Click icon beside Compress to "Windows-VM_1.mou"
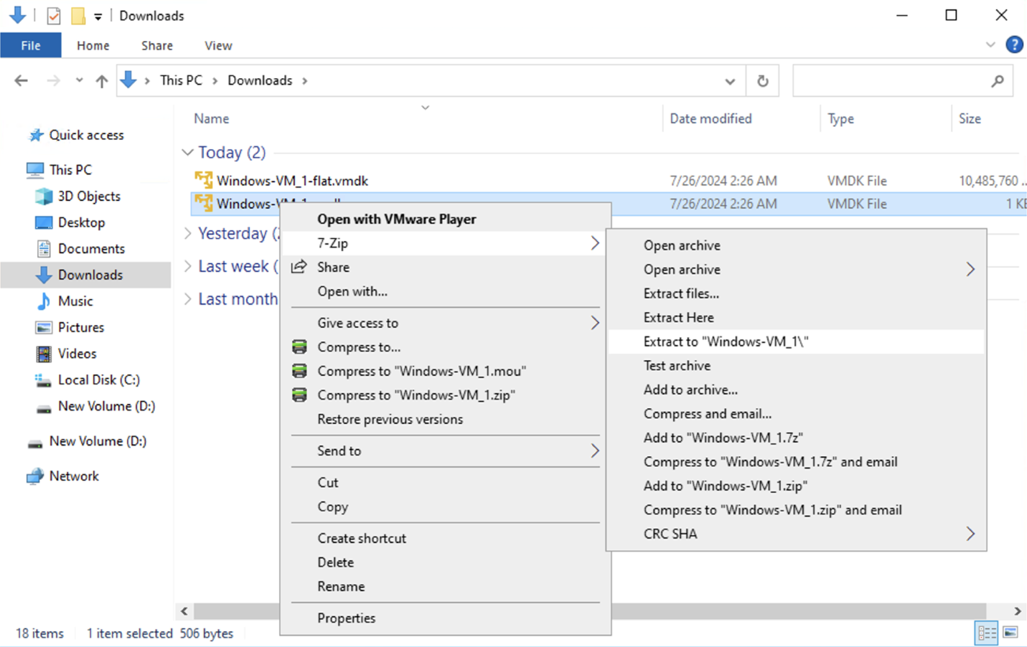The image size is (1027, 647). [x=299, y=371]
